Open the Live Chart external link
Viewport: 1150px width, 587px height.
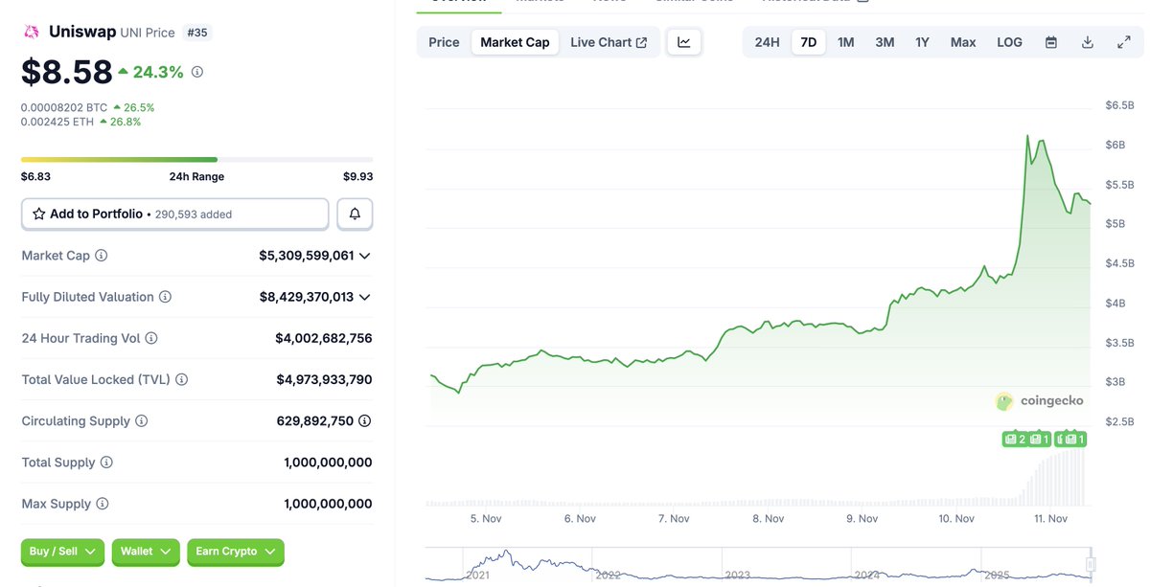pos(609,42)
